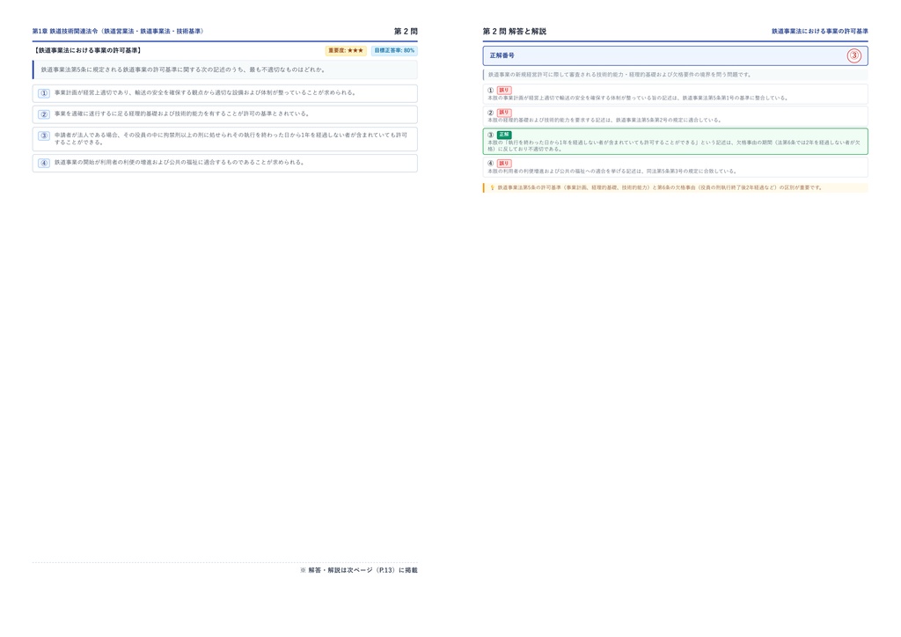
Task: Click the lightbulb icon beside the yellow tip
Action: pyautogui.click(x=492, y=187)
